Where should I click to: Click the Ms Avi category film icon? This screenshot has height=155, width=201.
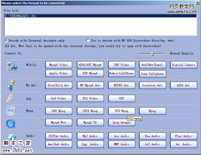pos(11,86)
